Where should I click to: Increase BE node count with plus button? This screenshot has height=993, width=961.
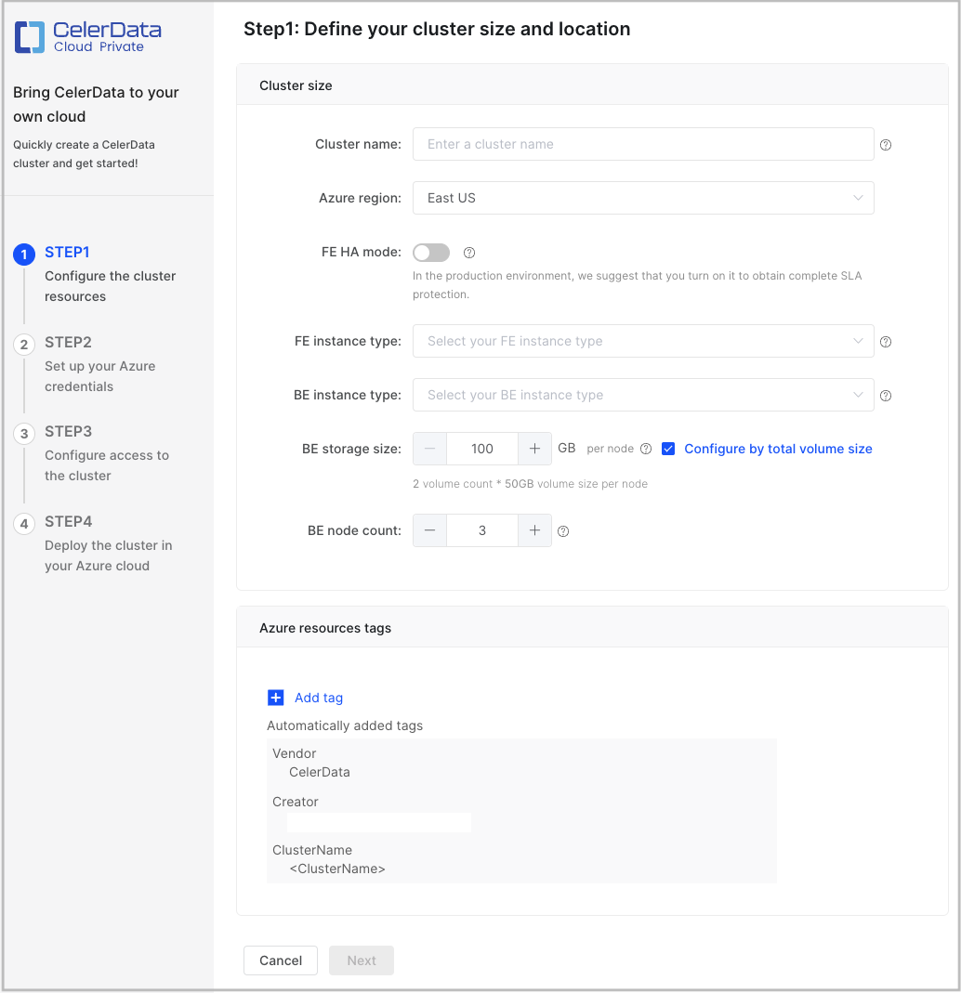coord(534,530)
